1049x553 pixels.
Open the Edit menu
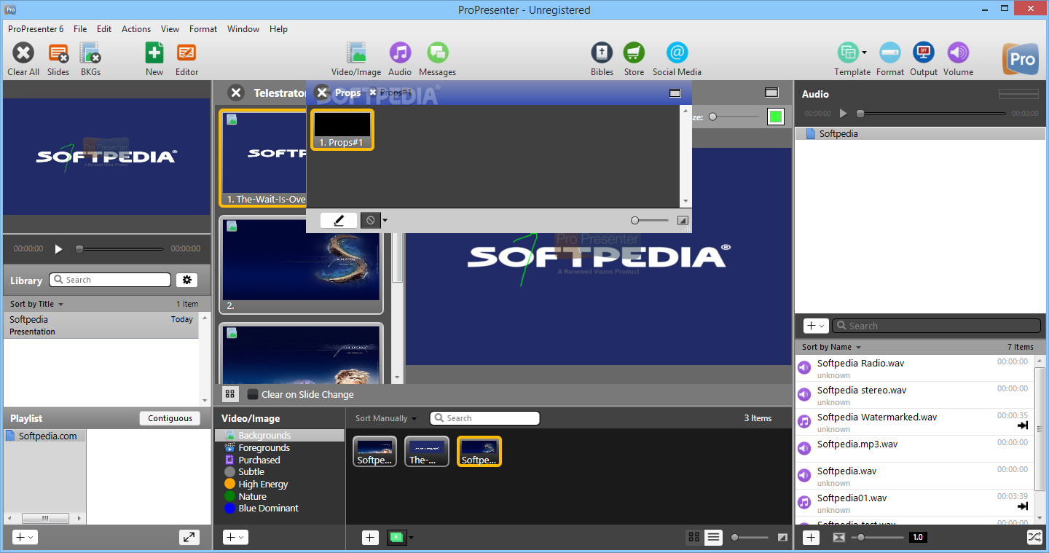[x=104, y=29]
